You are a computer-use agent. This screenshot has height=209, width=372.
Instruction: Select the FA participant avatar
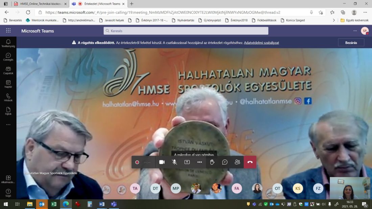pos(237,188)
